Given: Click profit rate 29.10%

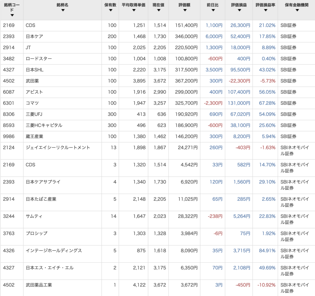Looking at the screenshot, I should coord(267,182).
